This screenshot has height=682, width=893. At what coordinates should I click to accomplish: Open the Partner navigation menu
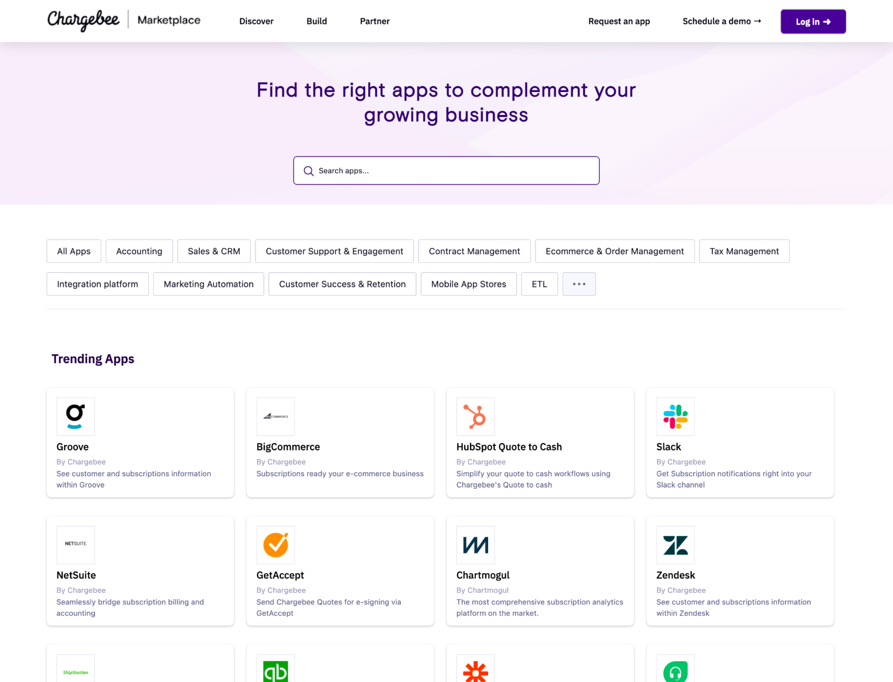point(375,21)
